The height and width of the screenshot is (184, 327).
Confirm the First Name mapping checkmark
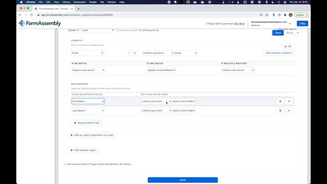[289, 101]
